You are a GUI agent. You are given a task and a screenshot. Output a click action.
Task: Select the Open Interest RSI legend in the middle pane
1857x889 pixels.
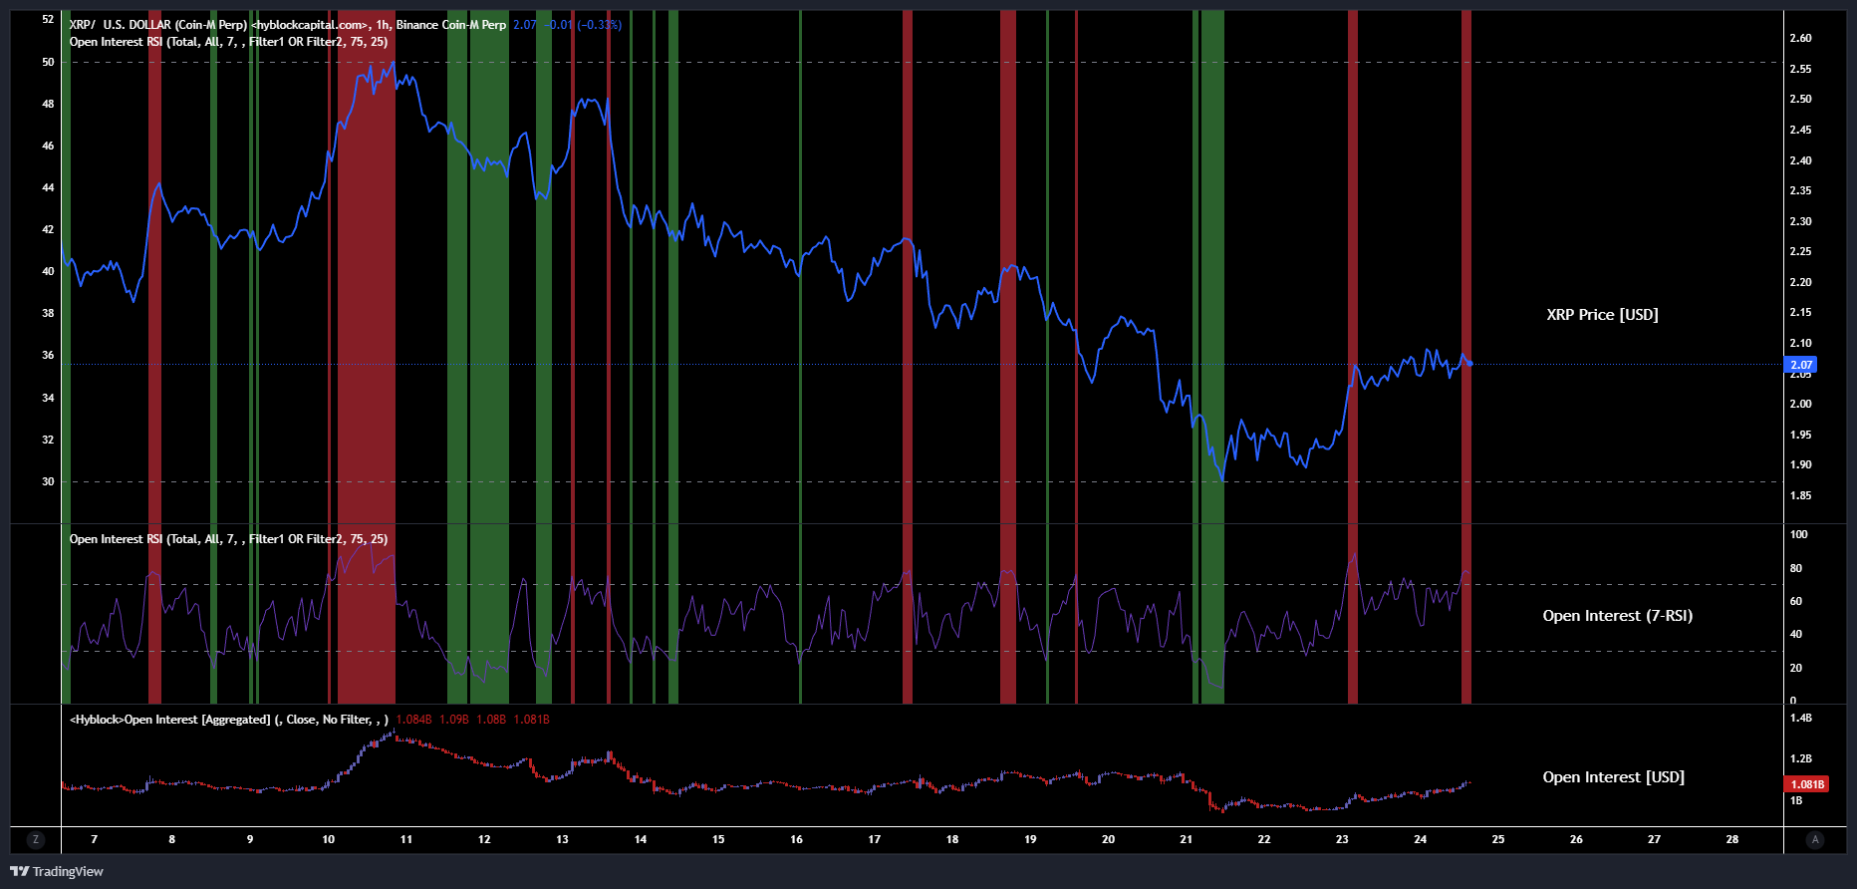(x=228, y=539)
